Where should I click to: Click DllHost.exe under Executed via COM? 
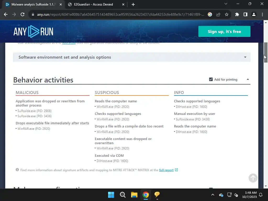click(112, 161)
